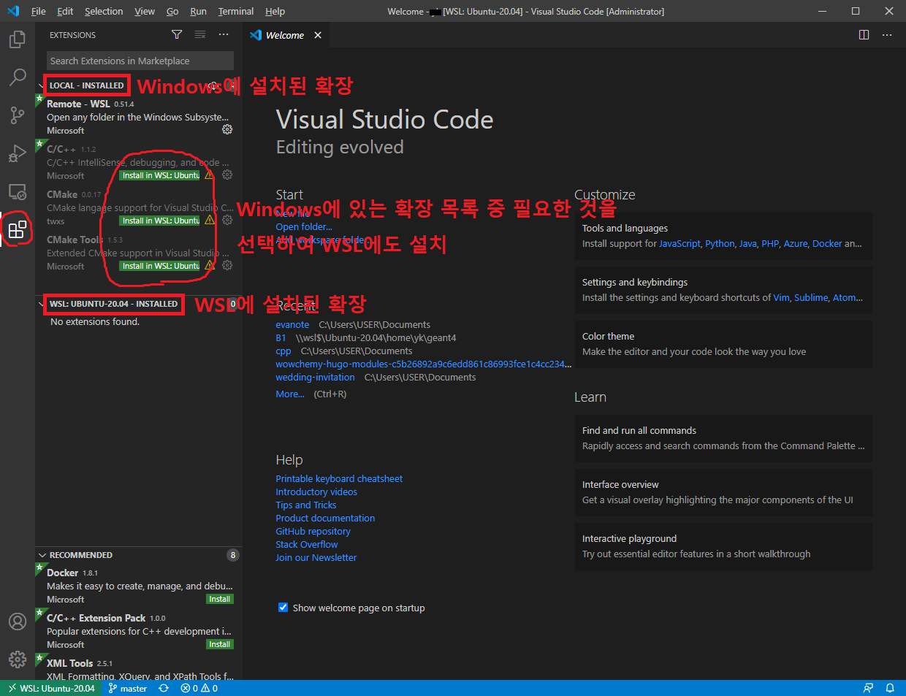The width and height of the screenshot is (906, 696).
Task: Open the Explorer view in activity bar
Action: 18,39
